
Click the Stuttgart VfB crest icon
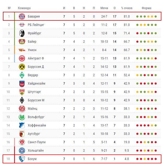[22, 92]
